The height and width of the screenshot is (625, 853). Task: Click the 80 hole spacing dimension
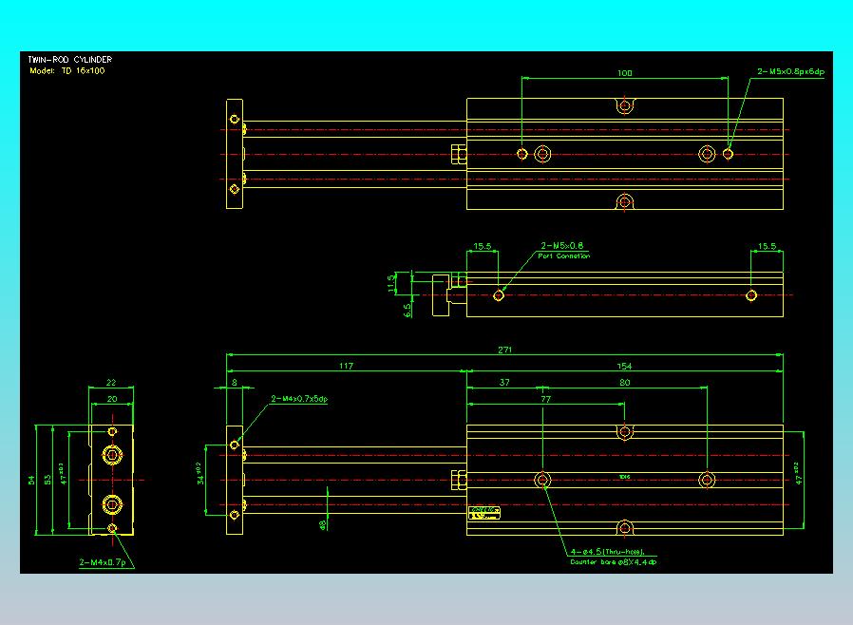[x=624, y=383]
